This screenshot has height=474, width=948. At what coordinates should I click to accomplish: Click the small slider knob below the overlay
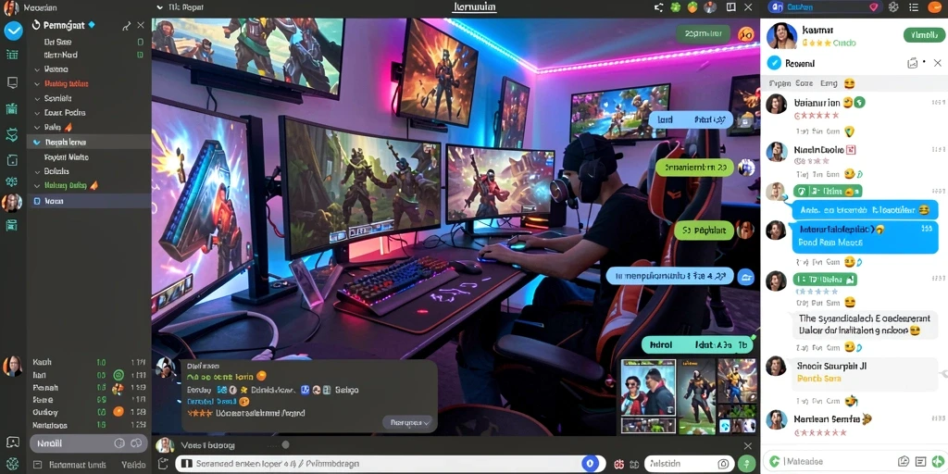point(285,445)
